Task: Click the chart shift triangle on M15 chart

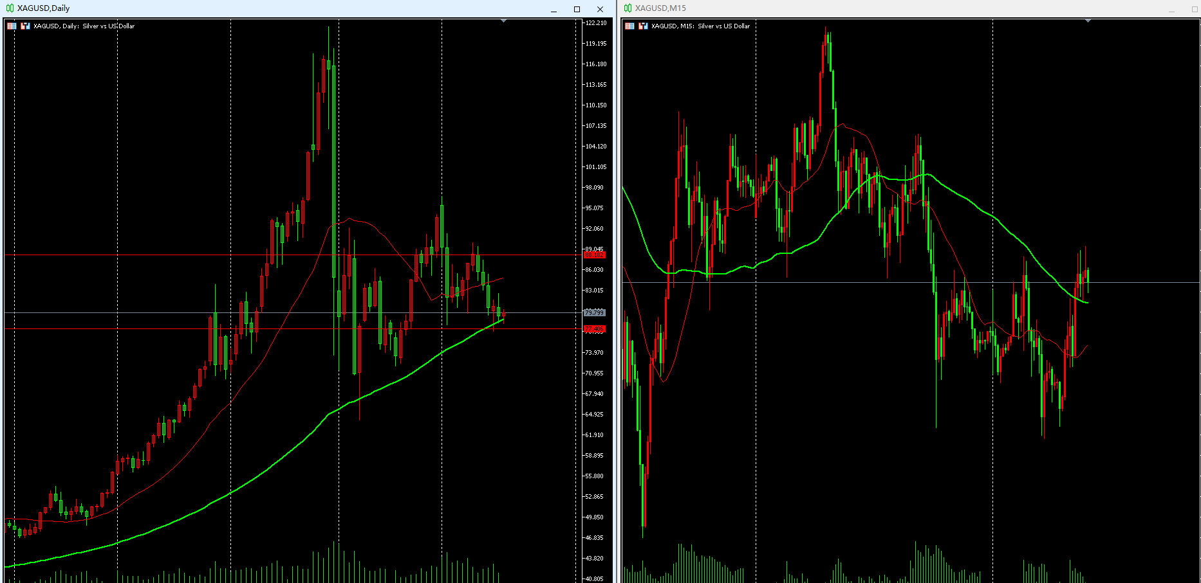Action: (1088, 21)
